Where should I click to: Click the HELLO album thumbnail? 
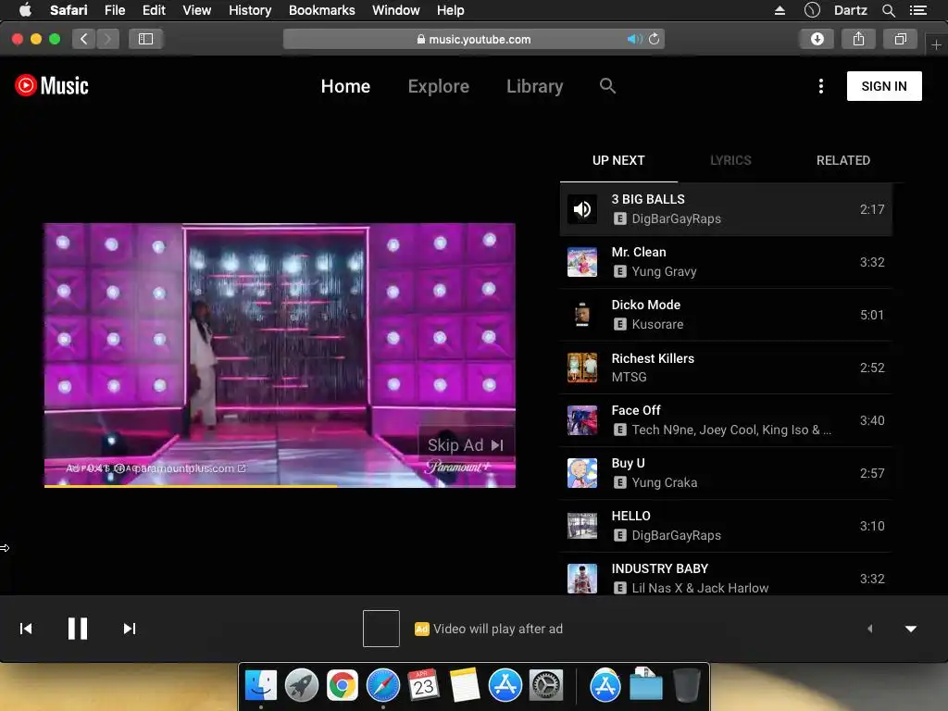point(582,526)
